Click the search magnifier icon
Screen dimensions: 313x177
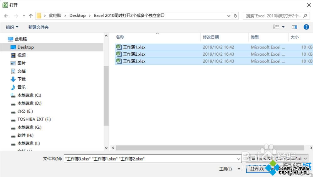(x=305, y=16)
